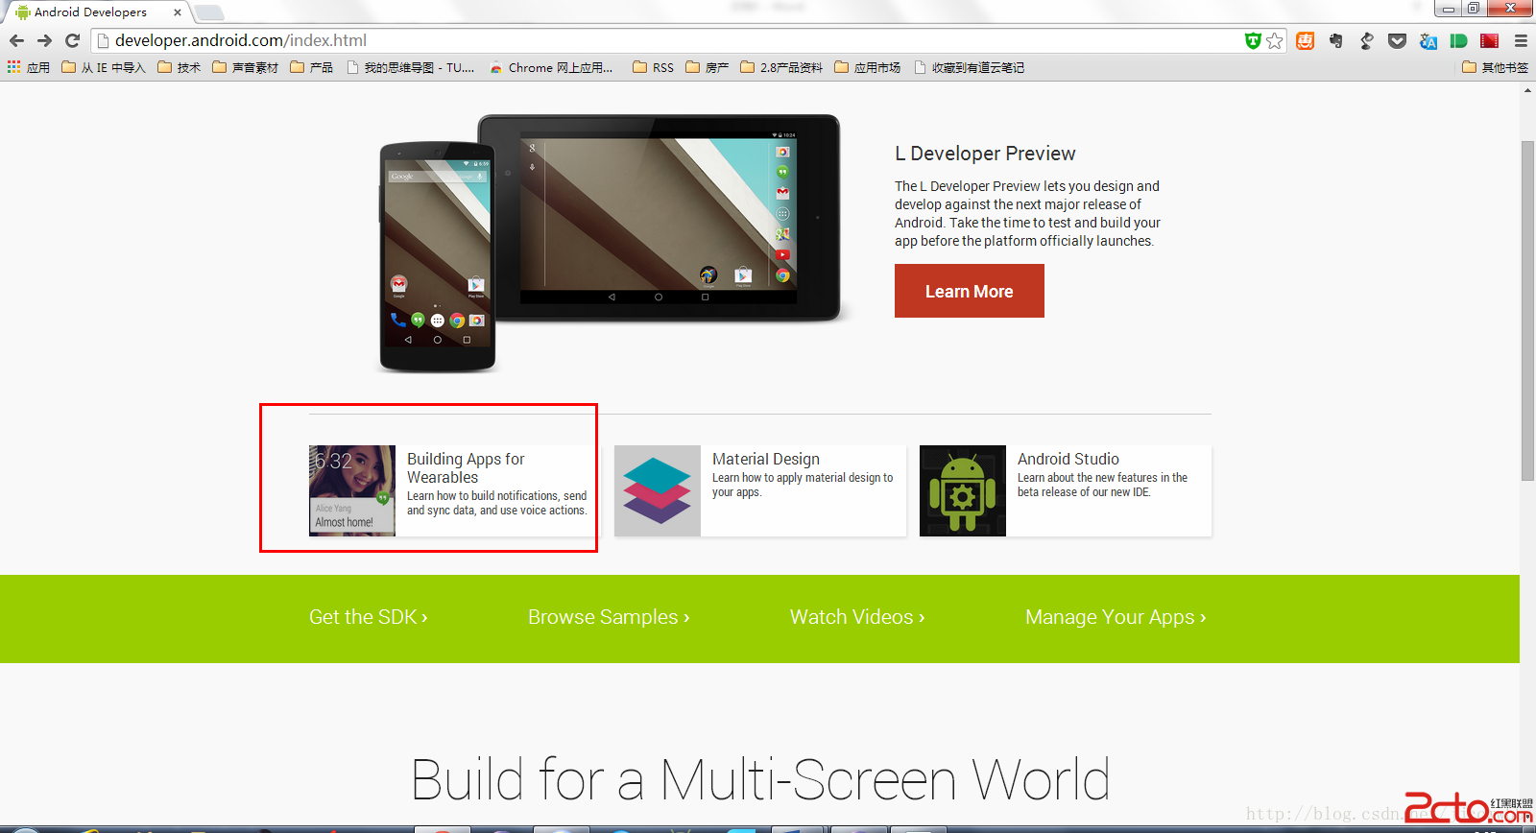1536x833 pixels.
Task: Click the page vertical scrollbar thumb
Action: [1527, 310]
